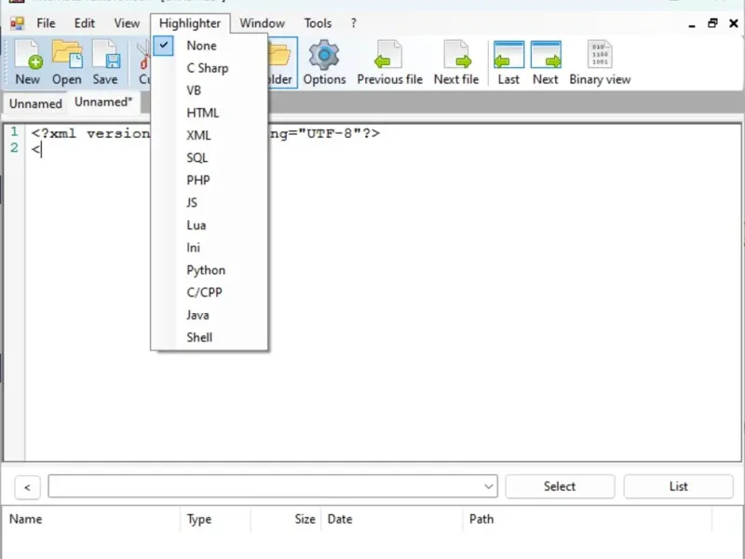
Task: Click the Last window icon
Action: [508, 62]
